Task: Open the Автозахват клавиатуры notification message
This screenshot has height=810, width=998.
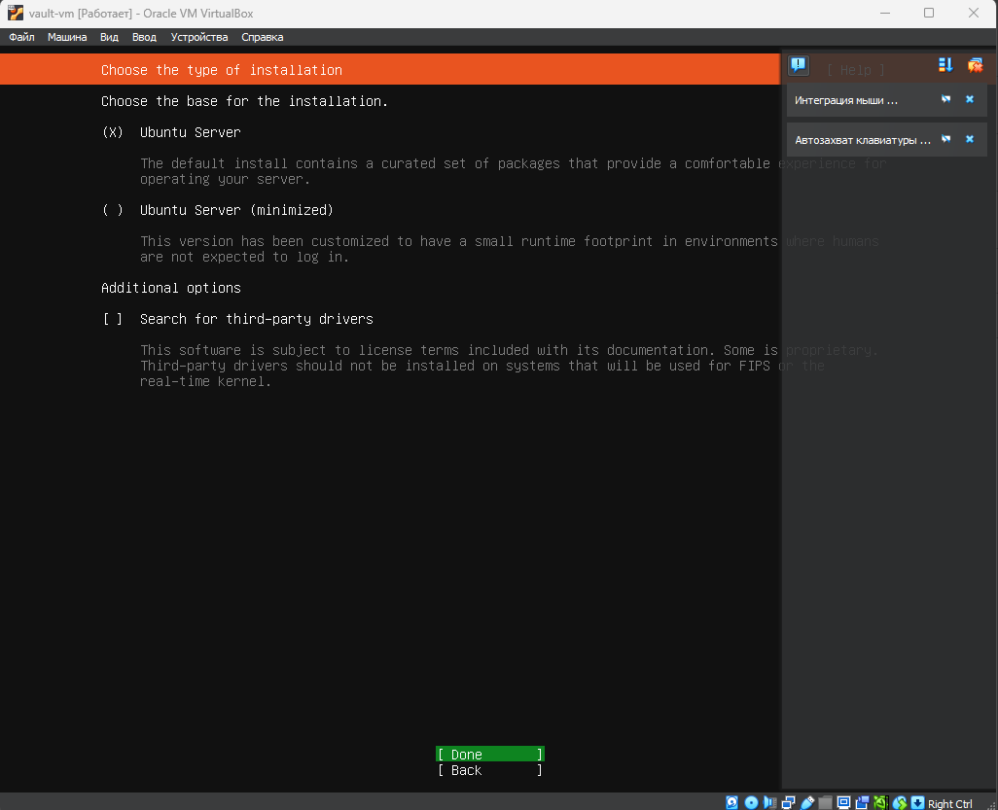Action: (863, 140)
